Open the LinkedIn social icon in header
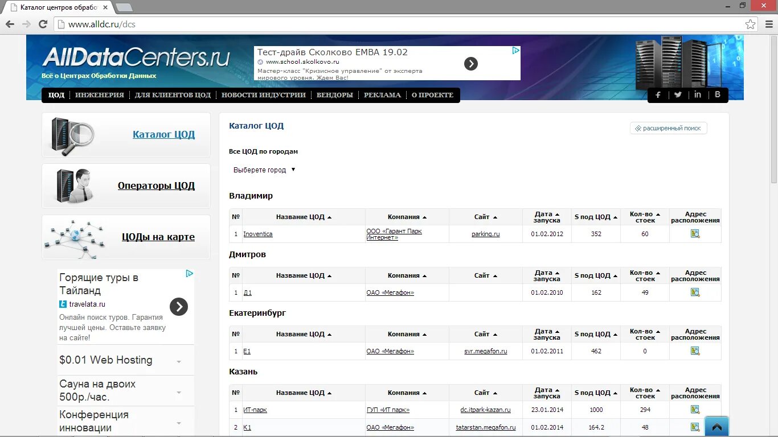The image size is (778, 437). (698, 95)
